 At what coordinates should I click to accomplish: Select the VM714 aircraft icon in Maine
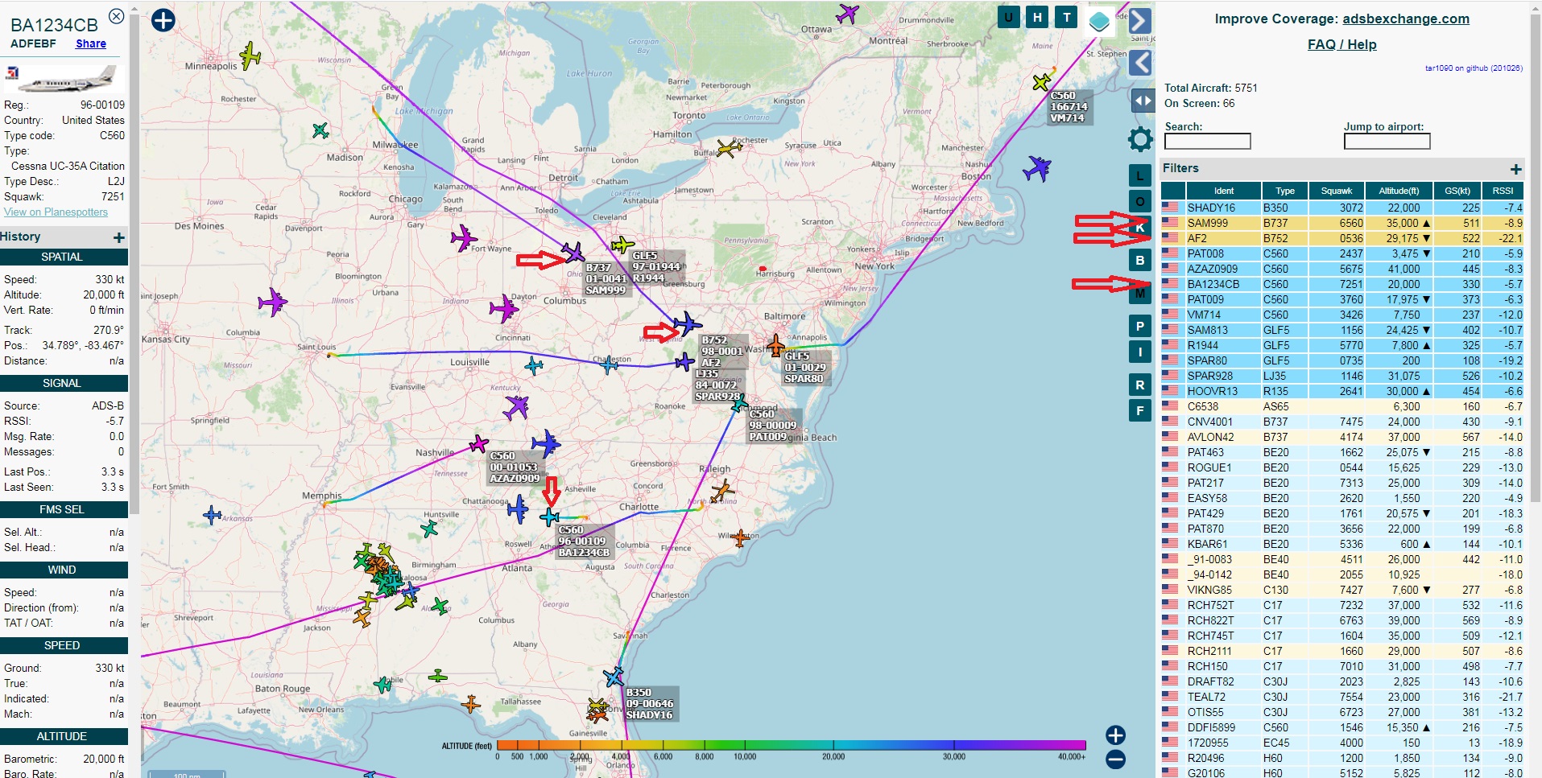tap(1042, 81)
